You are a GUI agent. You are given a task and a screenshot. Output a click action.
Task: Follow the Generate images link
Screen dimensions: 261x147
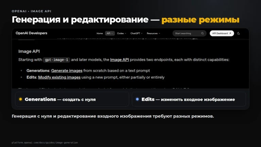[x=67, y=71]
